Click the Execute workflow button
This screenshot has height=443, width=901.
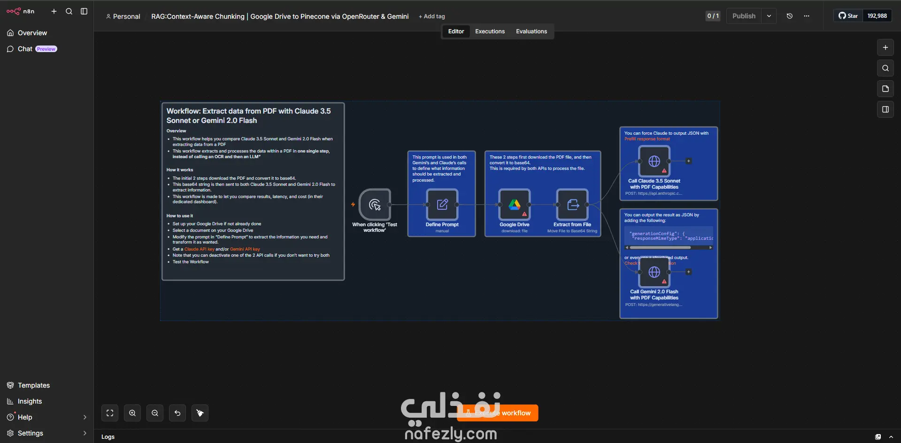coord(498,413)
